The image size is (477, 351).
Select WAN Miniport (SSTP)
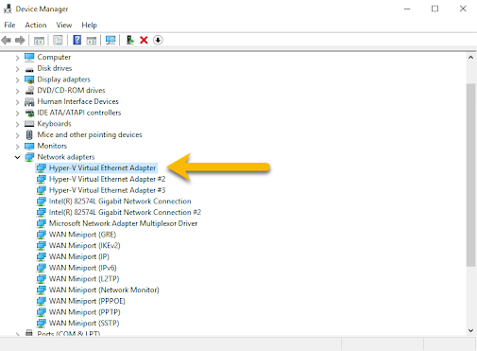click(x=84, y=323)
